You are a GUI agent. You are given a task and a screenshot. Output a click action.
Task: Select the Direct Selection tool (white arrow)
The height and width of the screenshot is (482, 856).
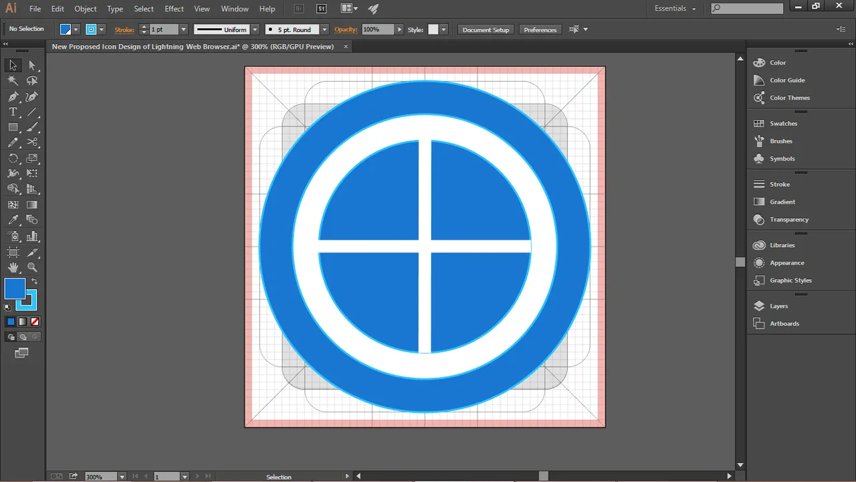32,65
